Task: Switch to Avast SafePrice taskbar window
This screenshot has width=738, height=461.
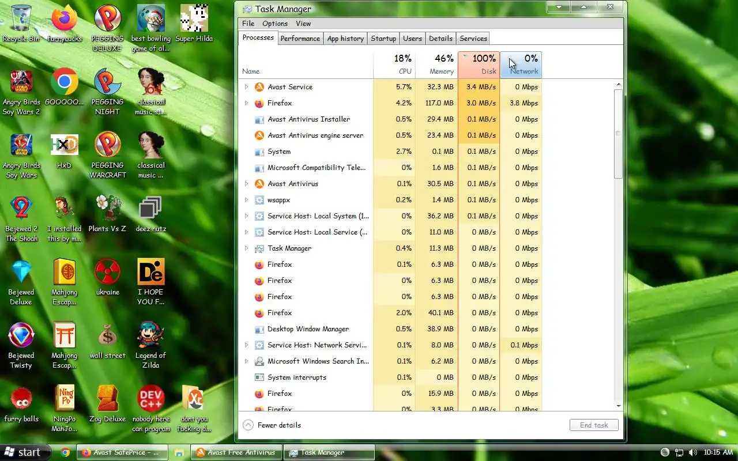Action: coord(121,452)
